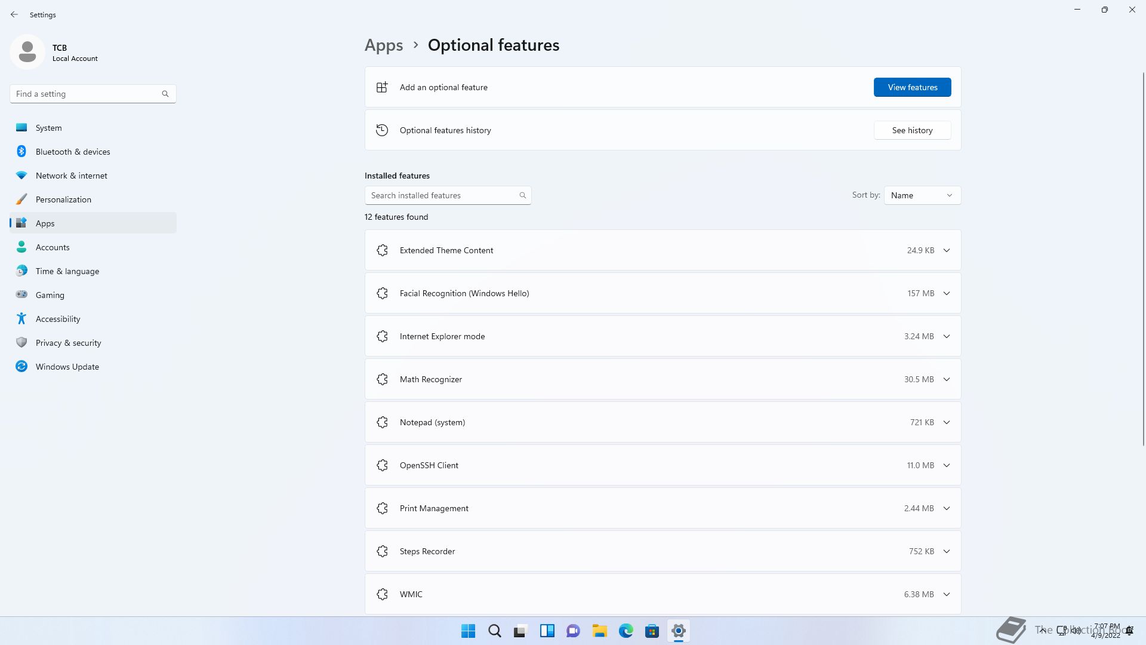Click the OpenSSH Client feature icon
Viewport: 1146px width, 645px height.
[x=383, y=465]
